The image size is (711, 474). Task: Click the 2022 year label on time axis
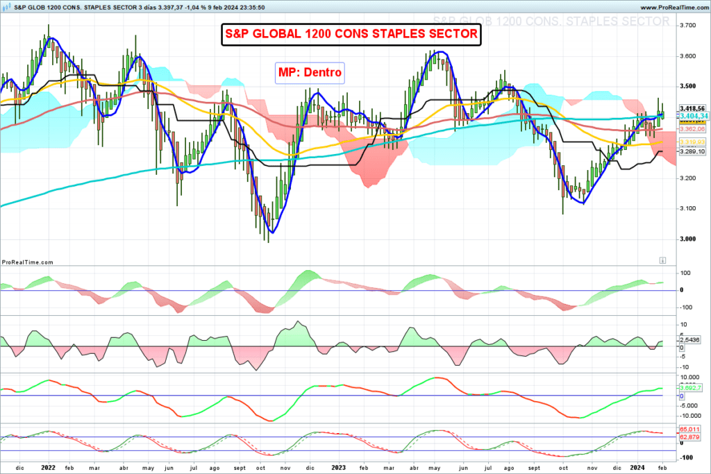pos(48,468)
